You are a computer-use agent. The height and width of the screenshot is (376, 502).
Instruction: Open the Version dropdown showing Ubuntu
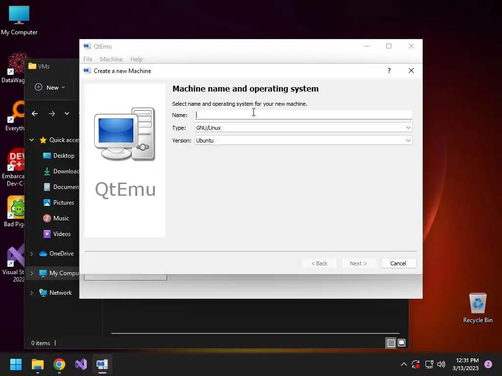(303, 141)
